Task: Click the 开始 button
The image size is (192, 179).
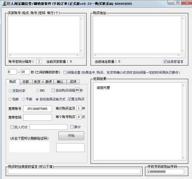Action: point(71,136)
